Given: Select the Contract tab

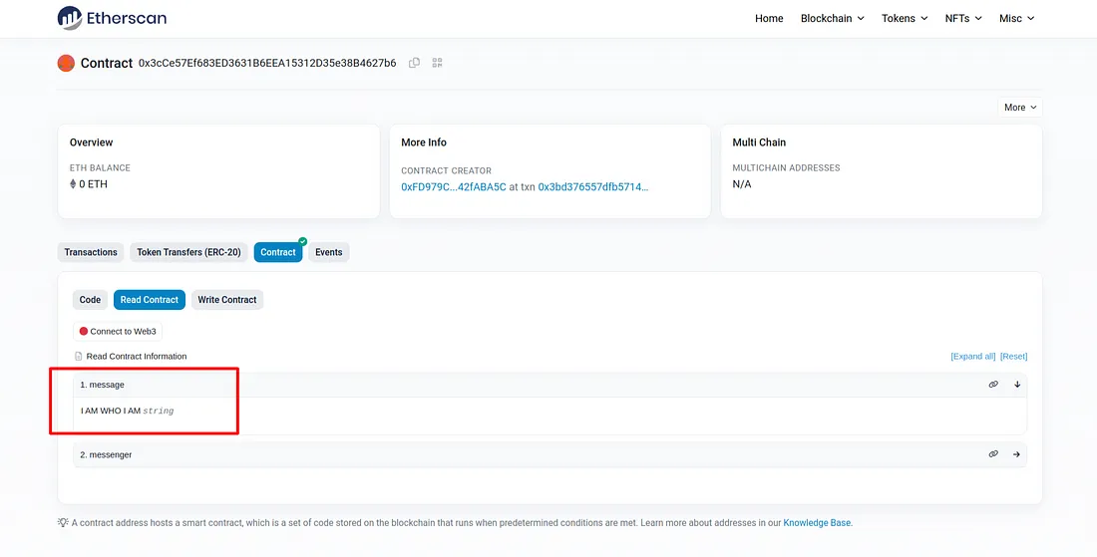Looking at the screenshot, I should coord(278,252).
